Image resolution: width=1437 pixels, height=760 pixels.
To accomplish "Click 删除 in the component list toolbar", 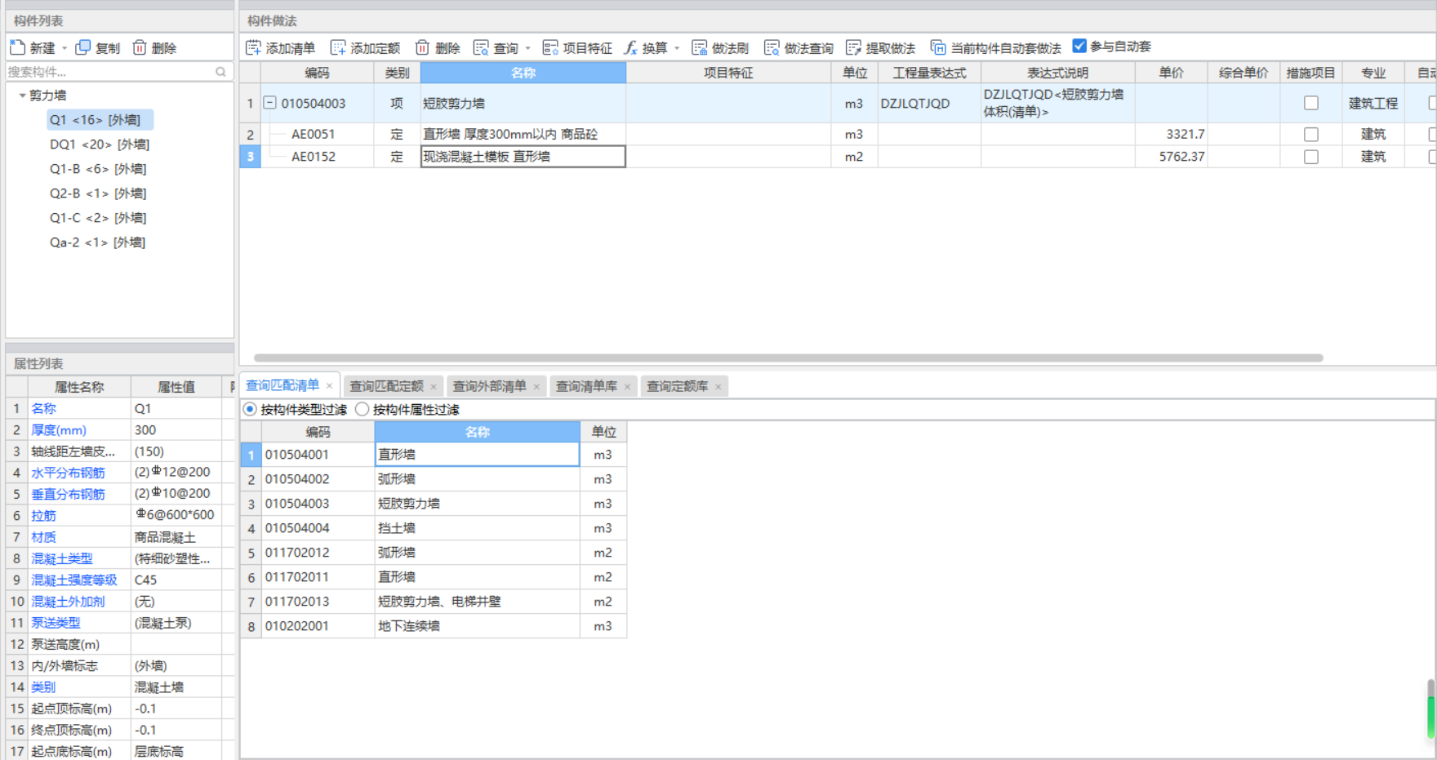I will 154,48.
